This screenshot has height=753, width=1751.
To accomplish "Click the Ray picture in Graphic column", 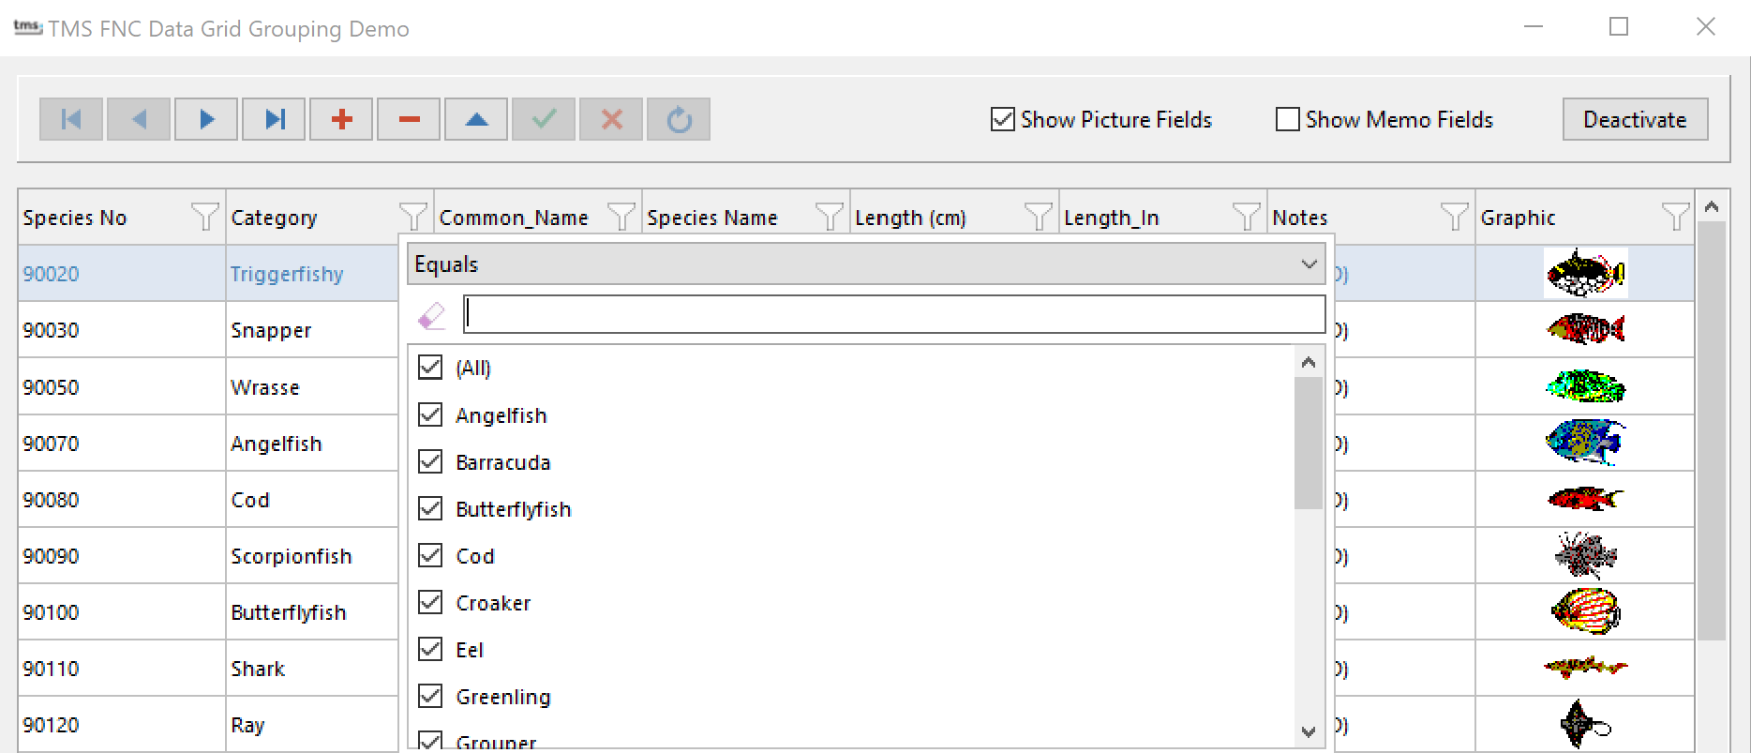I will click(x=1585, y=724).
